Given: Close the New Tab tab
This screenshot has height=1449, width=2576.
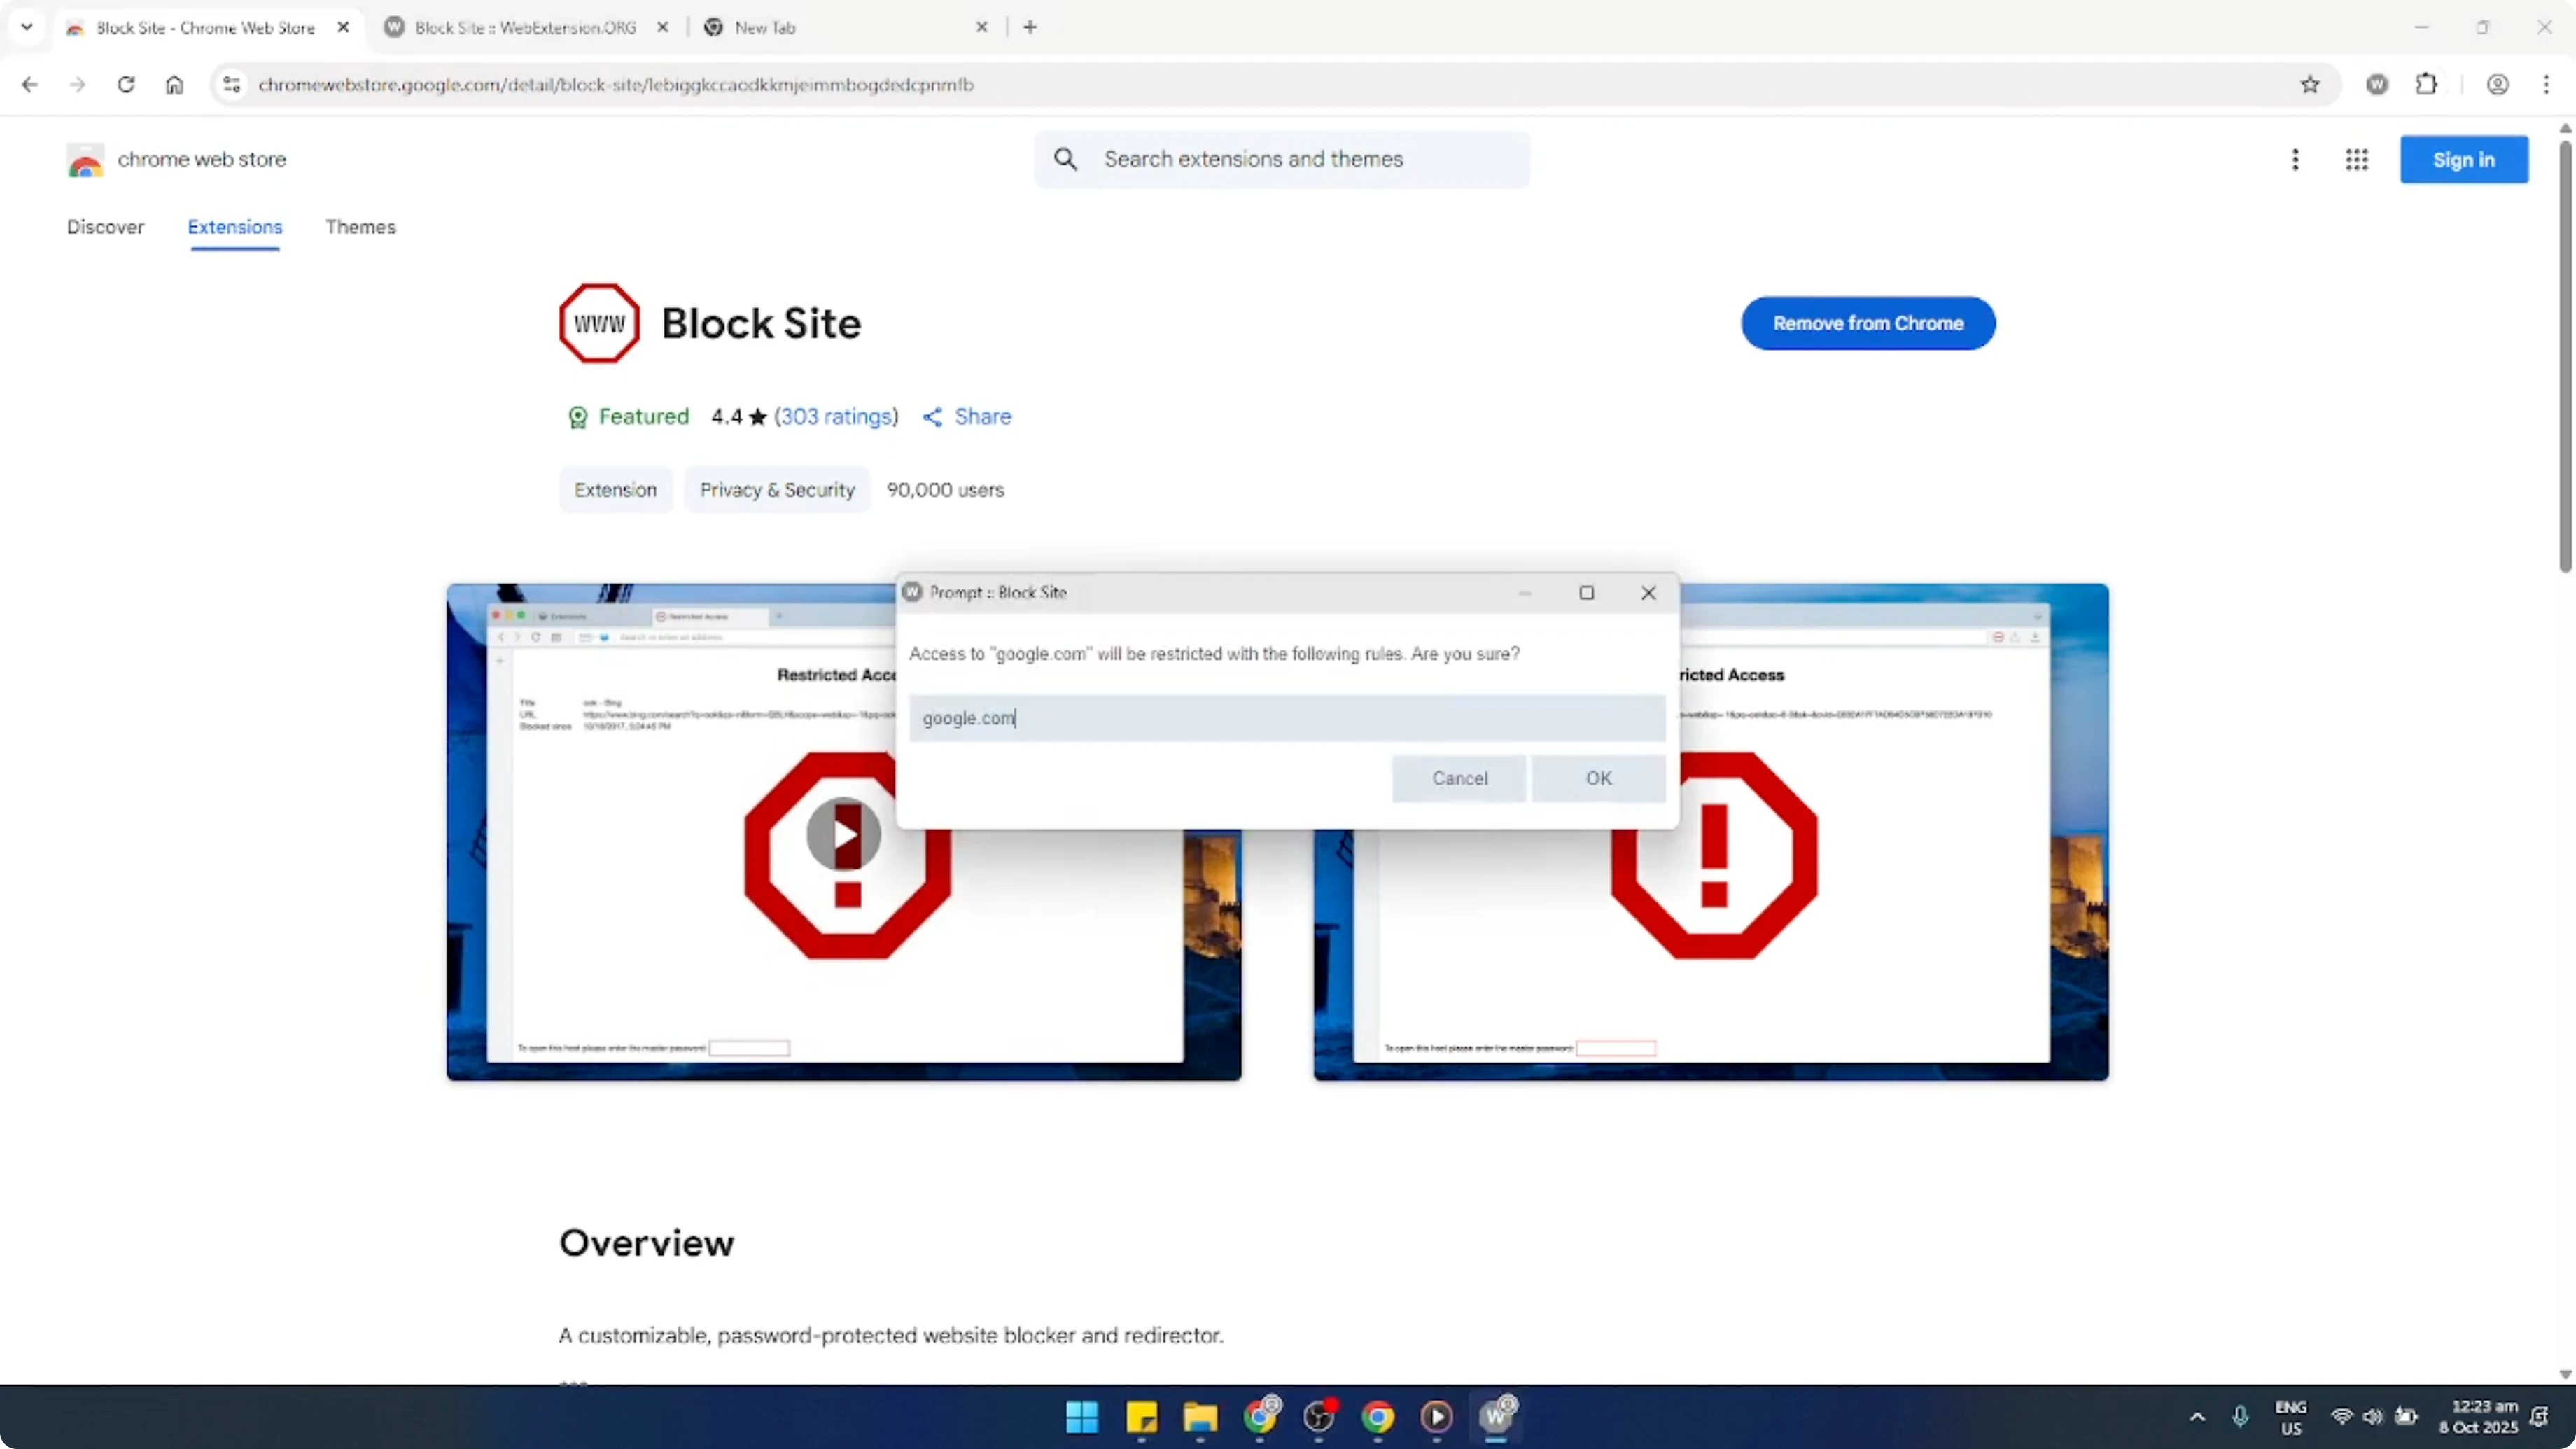Looking at the screenshot, I should click(981, 28).
